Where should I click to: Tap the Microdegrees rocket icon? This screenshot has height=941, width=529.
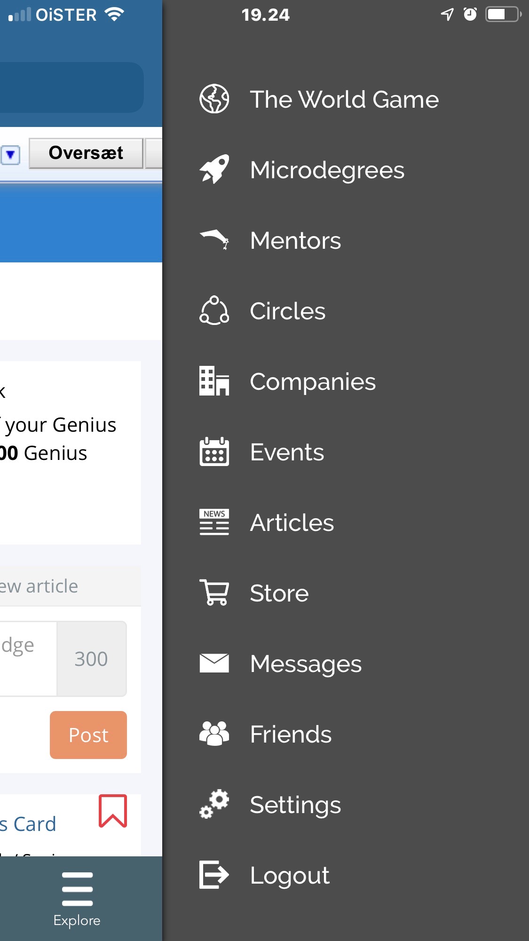pos(214,169)
